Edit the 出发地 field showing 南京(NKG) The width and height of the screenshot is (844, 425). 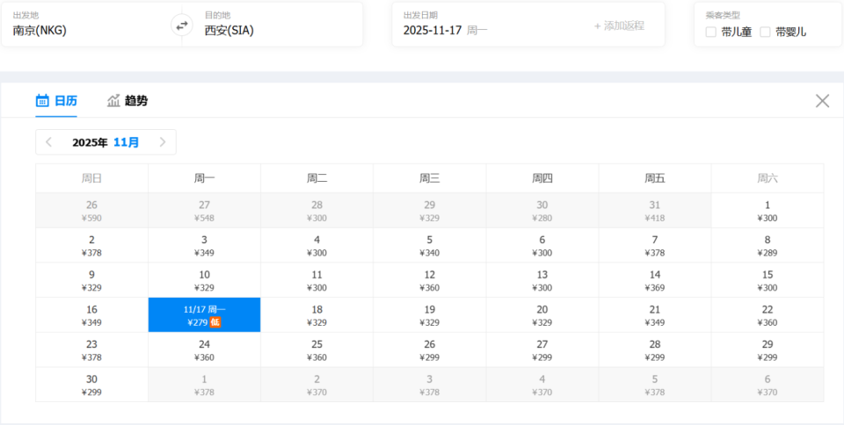point(88,30)
